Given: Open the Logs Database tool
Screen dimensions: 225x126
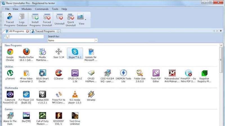Looking at the screenshot, I should (x=22, y=20).
